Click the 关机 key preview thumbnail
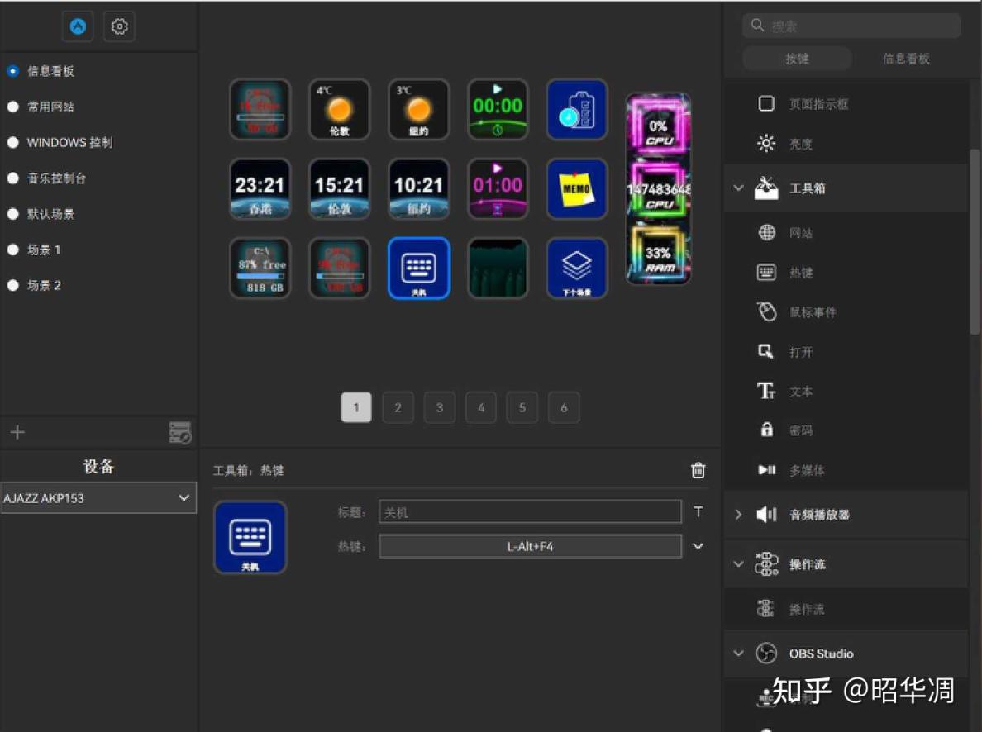 pyautogui.click(x=250, y=537)
